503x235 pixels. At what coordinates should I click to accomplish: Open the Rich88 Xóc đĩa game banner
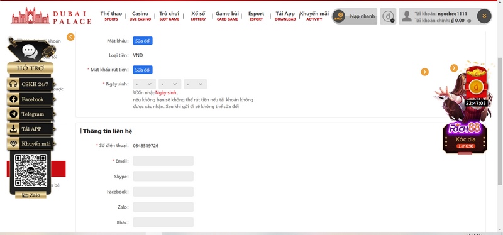pyautogui.click(x=465, y=138)
